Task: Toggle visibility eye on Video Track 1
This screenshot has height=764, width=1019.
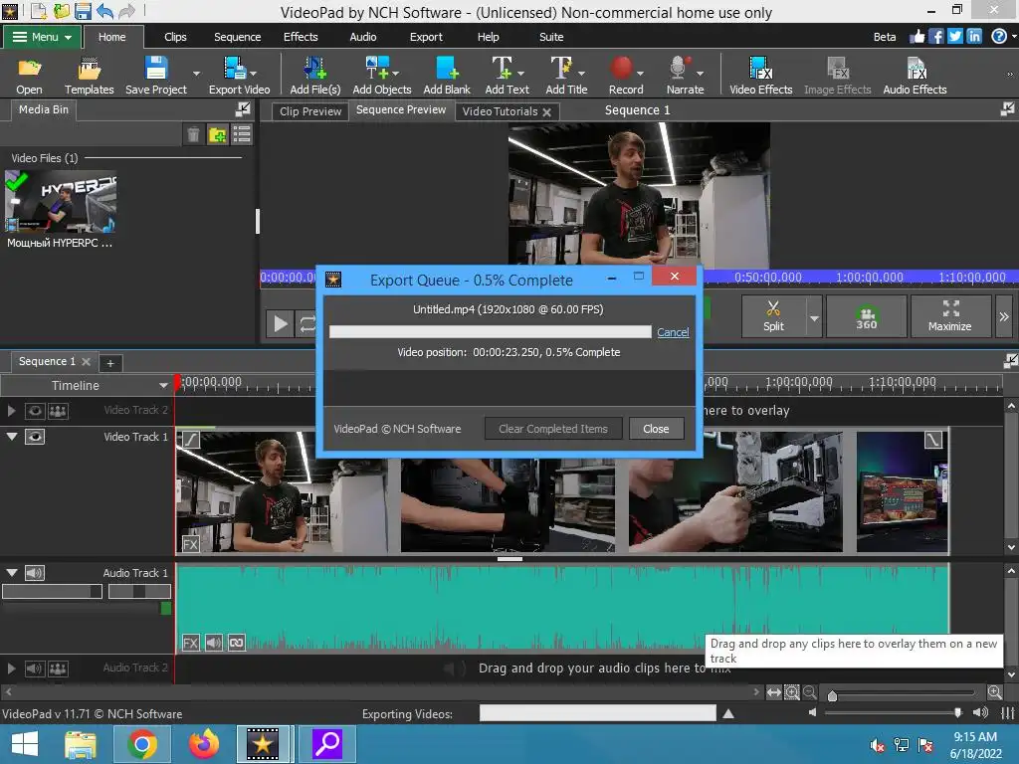Action: coord(35,437)
